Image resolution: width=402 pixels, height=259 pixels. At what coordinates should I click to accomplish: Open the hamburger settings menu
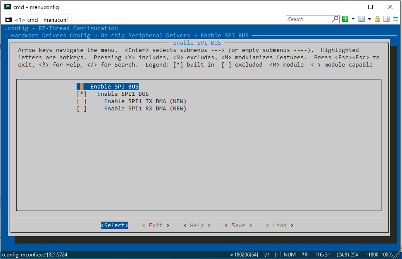click(x=395, y=19)
